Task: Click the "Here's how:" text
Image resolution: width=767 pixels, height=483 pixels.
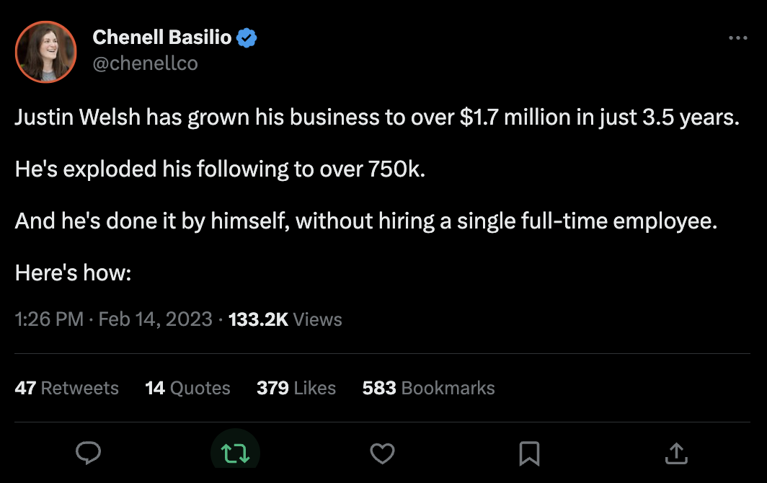Action: (73, 273)
